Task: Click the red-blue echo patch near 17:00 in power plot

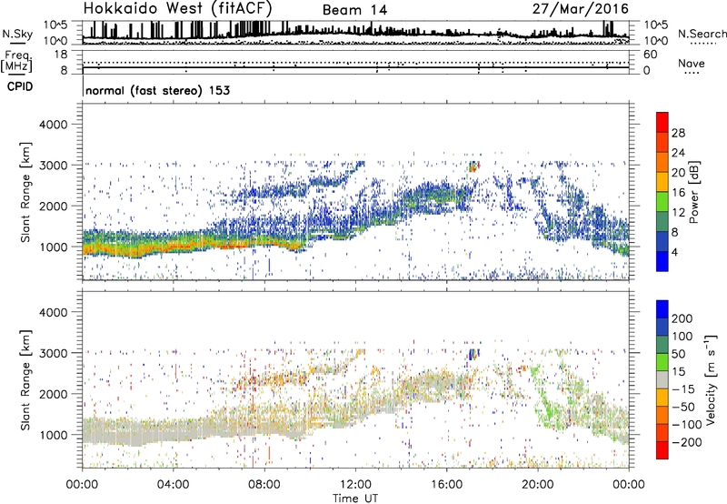Action: coord(473,166)
